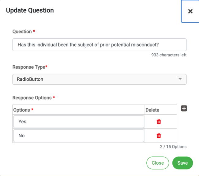The height and width of the screenshot is (176, 199).
Task: Delete the Yes response option
Action: (159, 122)
